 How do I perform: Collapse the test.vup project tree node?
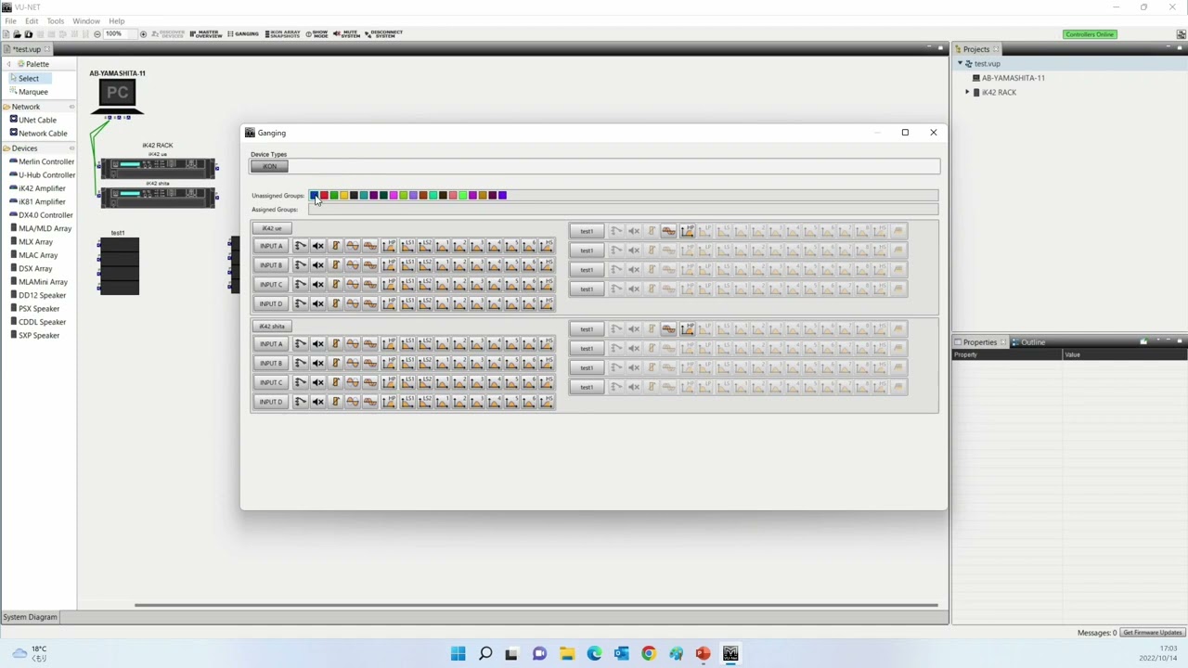coord(961,63)
